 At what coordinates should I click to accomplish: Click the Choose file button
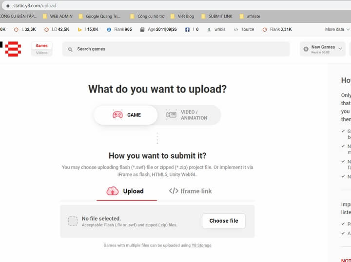point(224,221)
